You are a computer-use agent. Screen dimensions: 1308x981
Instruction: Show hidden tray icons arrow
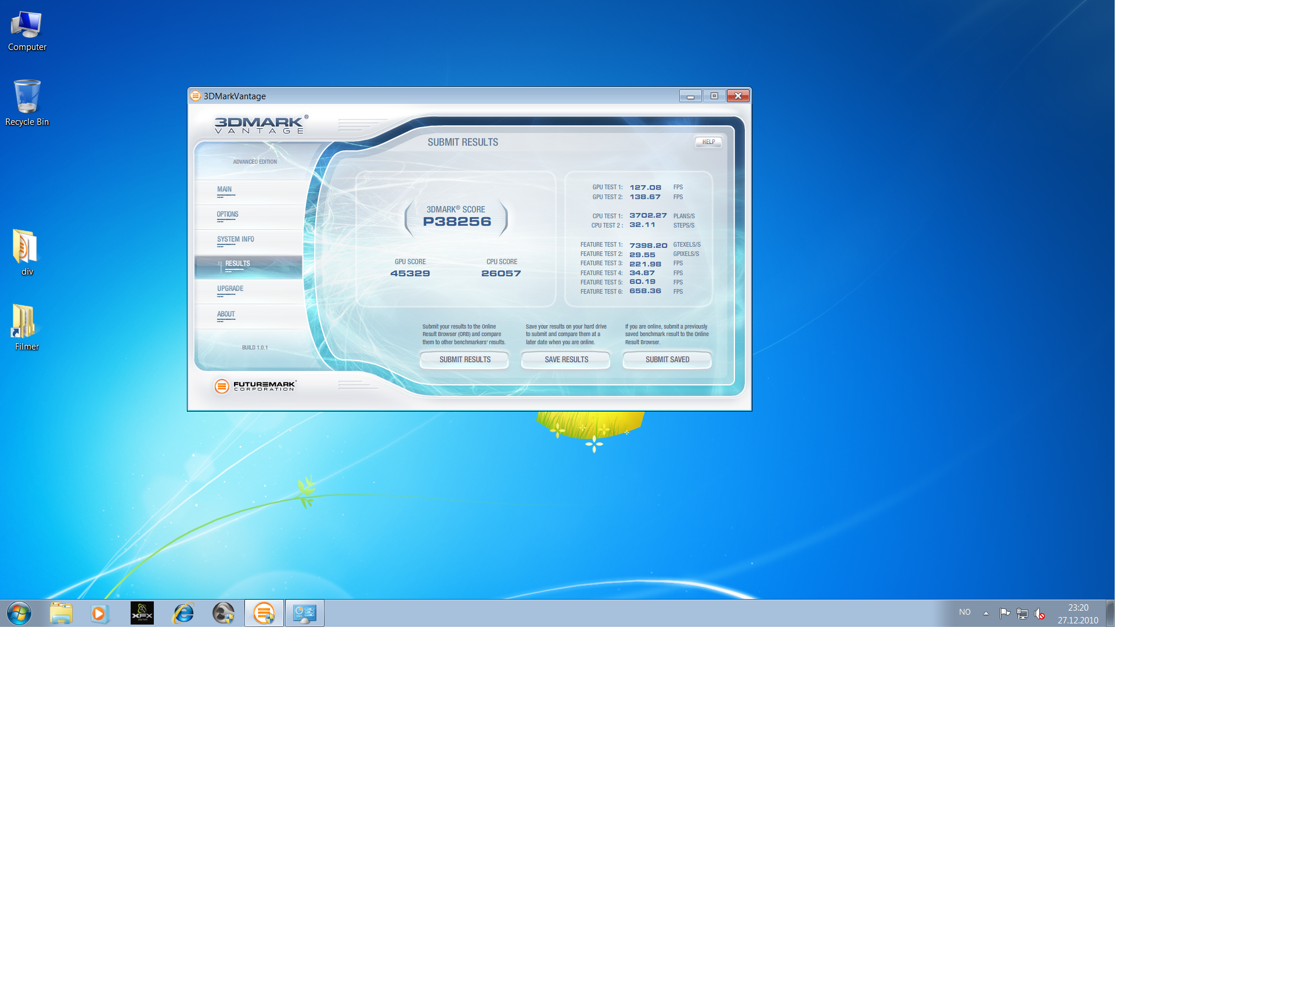click(986, 613)
